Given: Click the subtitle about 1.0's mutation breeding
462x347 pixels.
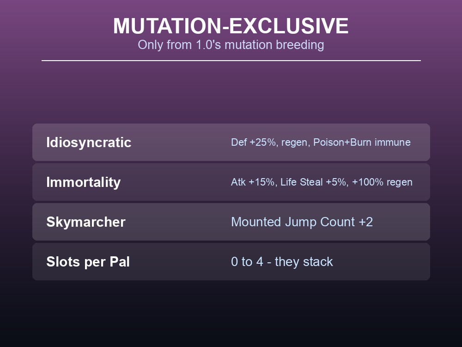Looking at the screenshot, I should coord(231,45).
